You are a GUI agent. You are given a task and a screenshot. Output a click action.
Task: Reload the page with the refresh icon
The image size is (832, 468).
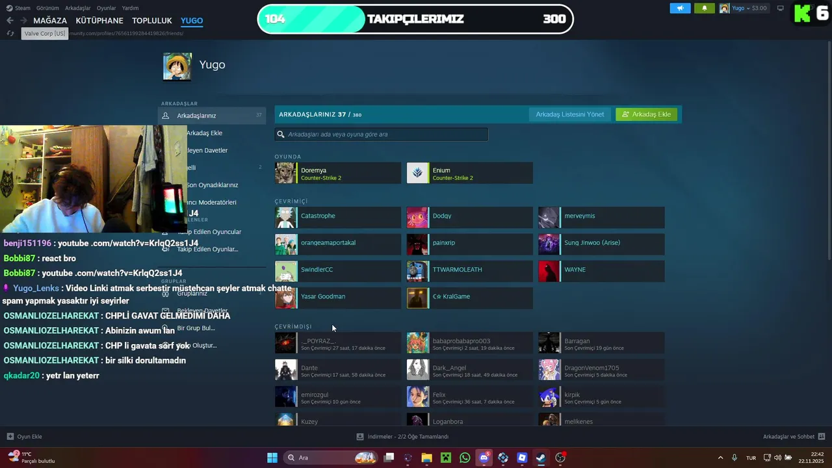pyautogui.click(x=10, y=33)
